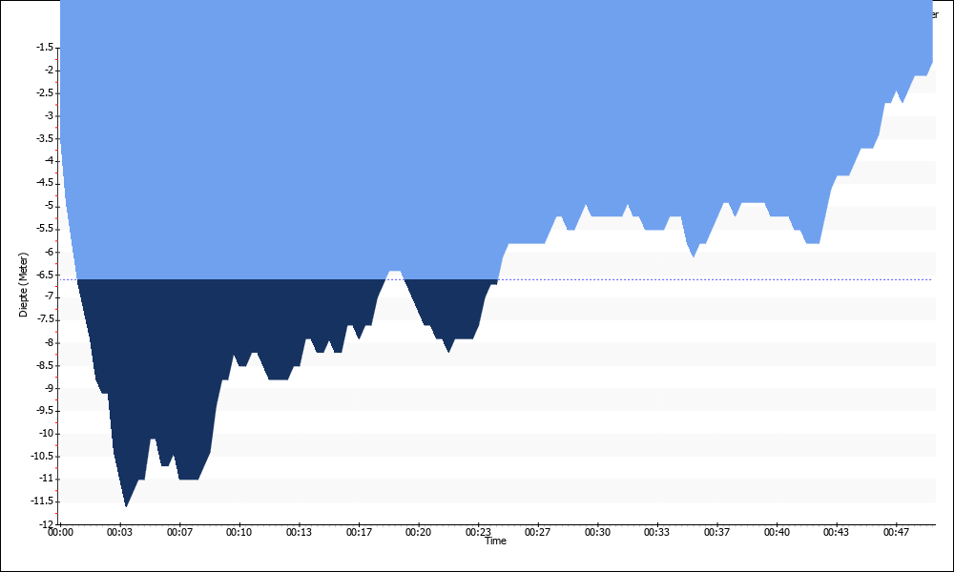Click the "00:43" time axis label
954x572 pixels.
[x=836, y=533]
